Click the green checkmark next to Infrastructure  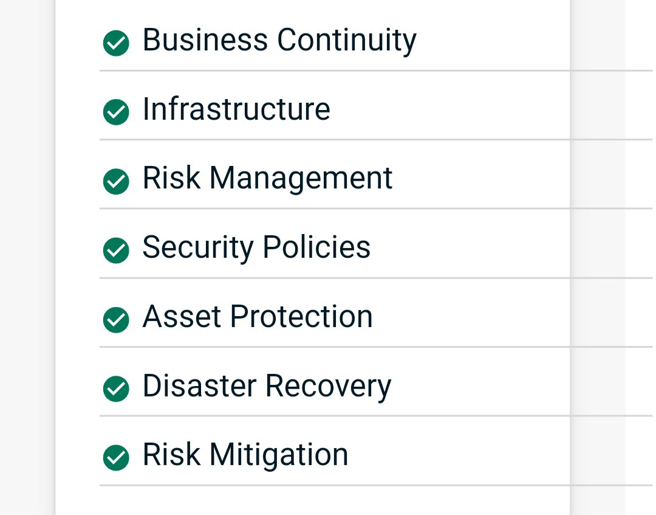tap(116, 112)
